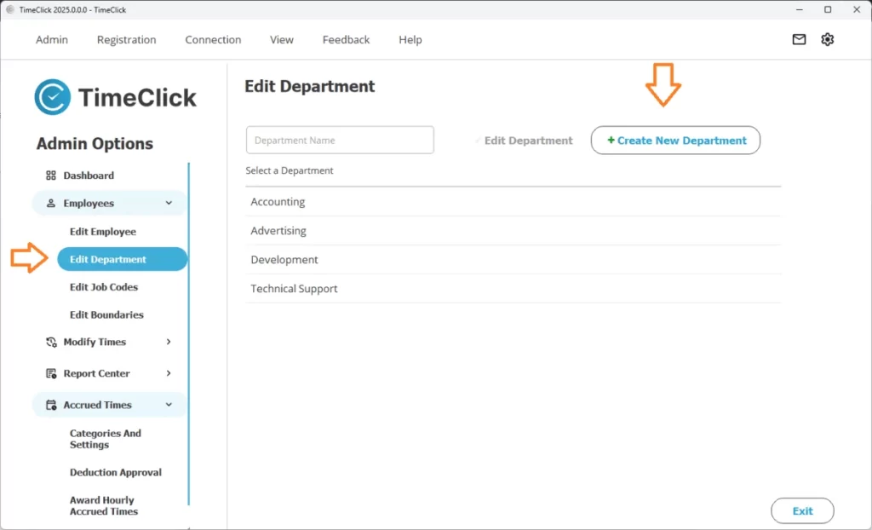Open the Admin menu

[52, 40]
